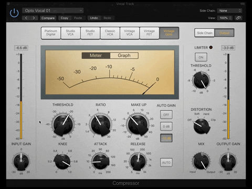Toggle the AUTO release button

(x=166, y=163)
